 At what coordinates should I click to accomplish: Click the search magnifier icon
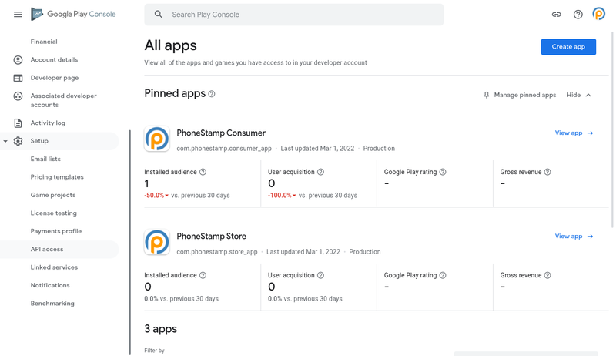[159, 15]
